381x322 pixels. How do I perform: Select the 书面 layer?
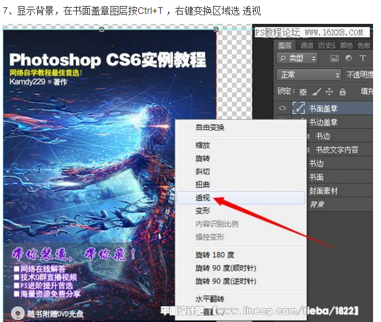click(x=316, y=177)
